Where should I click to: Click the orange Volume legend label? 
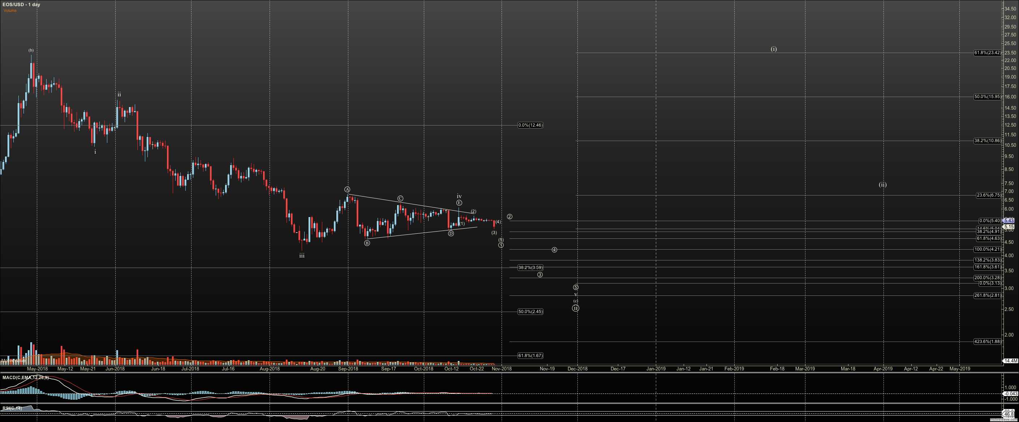[10, 11]
